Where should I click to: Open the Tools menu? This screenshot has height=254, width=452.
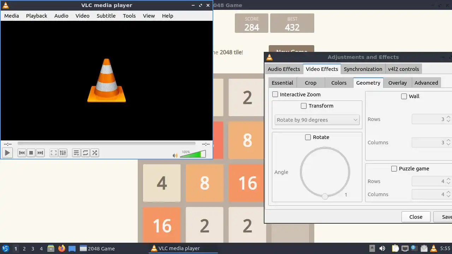point(129,16)
